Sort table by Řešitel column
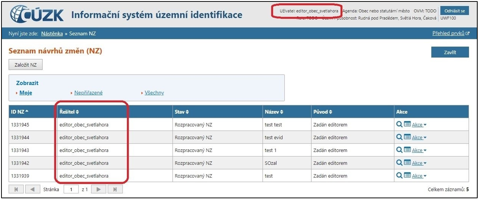Image resolution: width=478 pixels, height=199 pixels. coord(69,112)
